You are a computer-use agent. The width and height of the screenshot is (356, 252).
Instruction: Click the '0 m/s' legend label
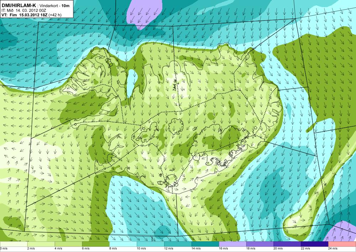(x=4, y=248)
